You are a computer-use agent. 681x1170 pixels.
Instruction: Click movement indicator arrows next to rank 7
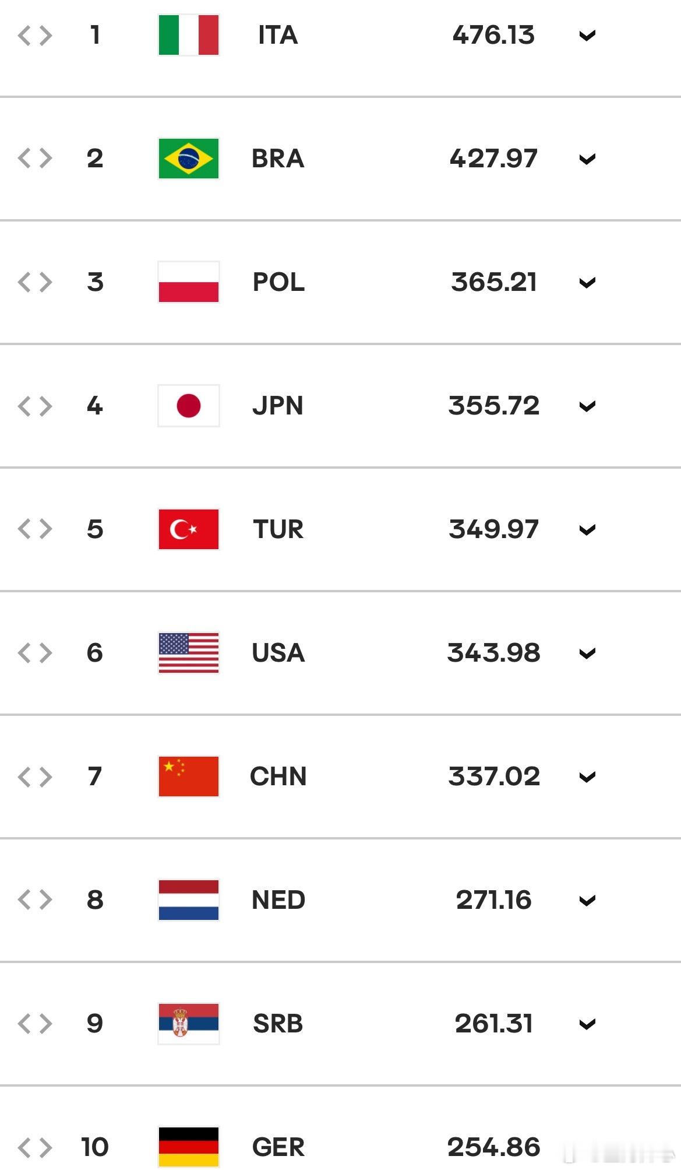(35, 777)
